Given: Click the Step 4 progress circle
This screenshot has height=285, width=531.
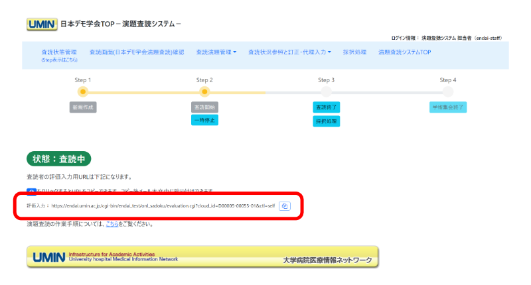Looking at the screenshot, I should 448,92.
